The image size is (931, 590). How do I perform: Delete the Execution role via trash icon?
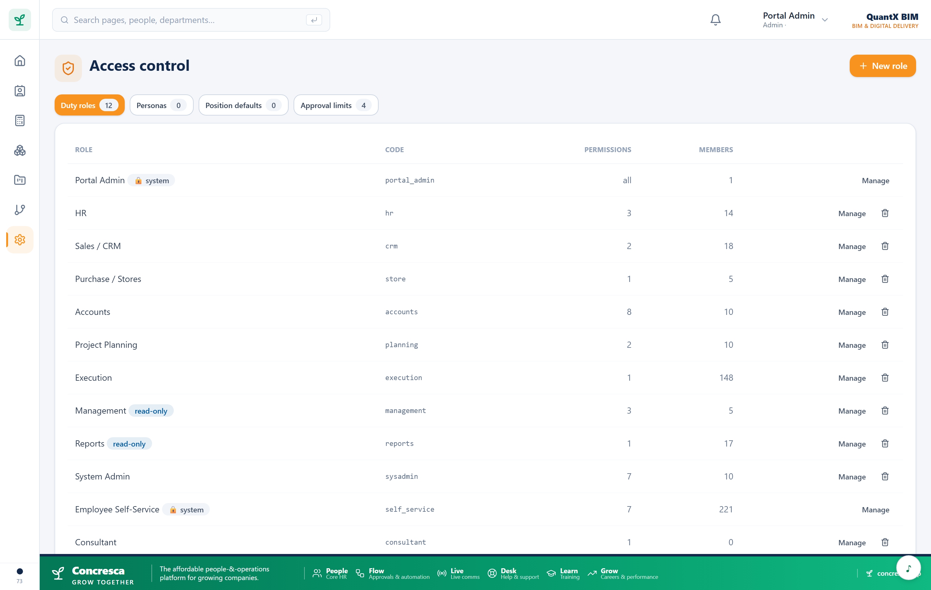884,378
